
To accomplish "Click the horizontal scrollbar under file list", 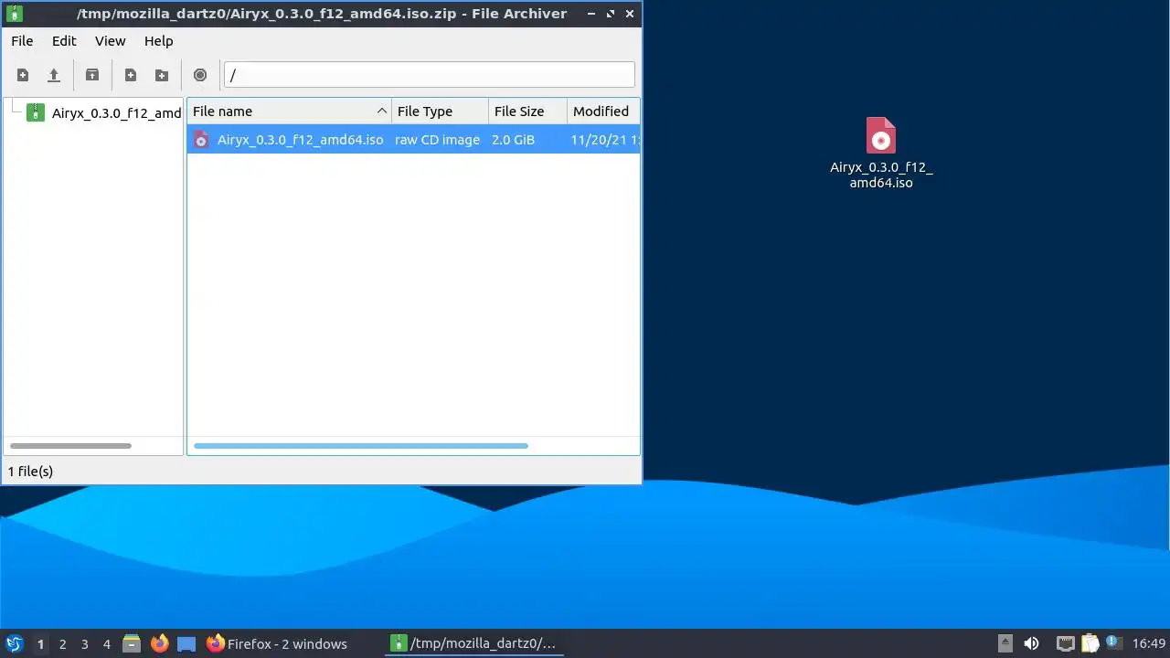I will pyautogui.click(x=361, y=446).
